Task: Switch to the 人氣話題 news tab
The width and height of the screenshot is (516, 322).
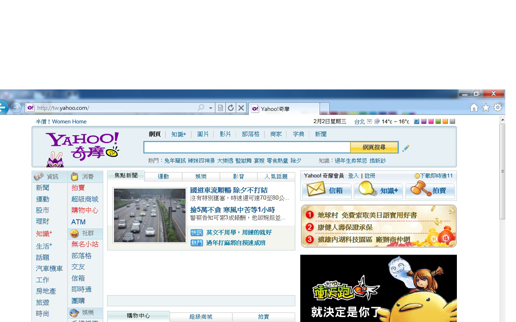Action: pyautogui.click(x=276, y=176)
